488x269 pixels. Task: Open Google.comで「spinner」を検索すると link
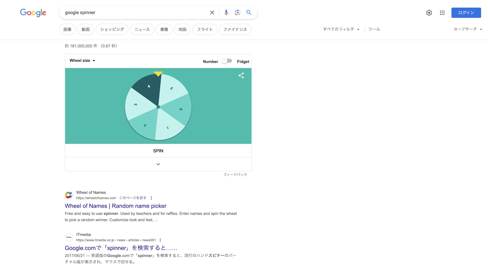point(121,248)
